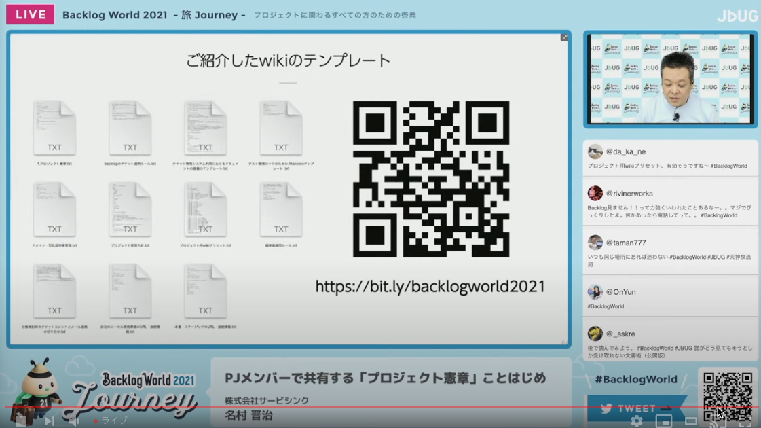The image size is (761, 428).
Task: Click the @taman777 avatar
Action: [x=595, y=243]
